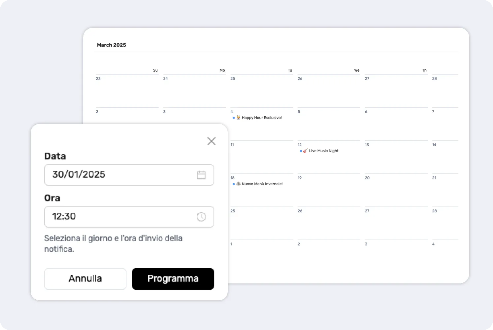The width and height of the screenshot is (493, 330).
Task: Click blue dot beside Happy Hour Esclusivo
Action: (234, 118)
